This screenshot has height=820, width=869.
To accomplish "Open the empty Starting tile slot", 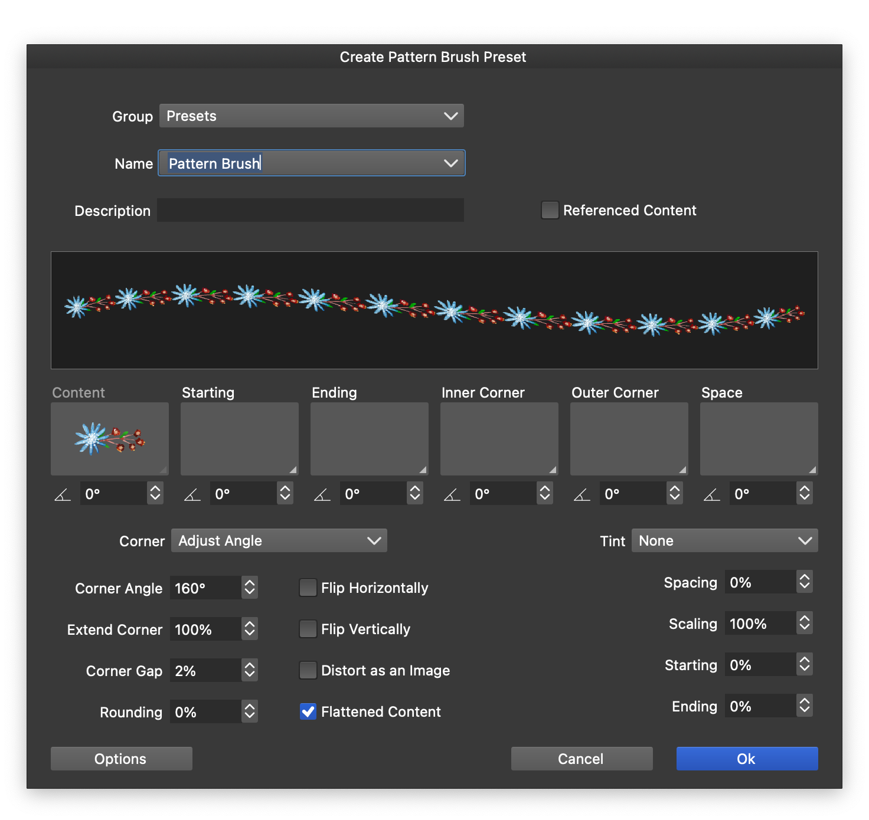I will click(x=240, y=439).
